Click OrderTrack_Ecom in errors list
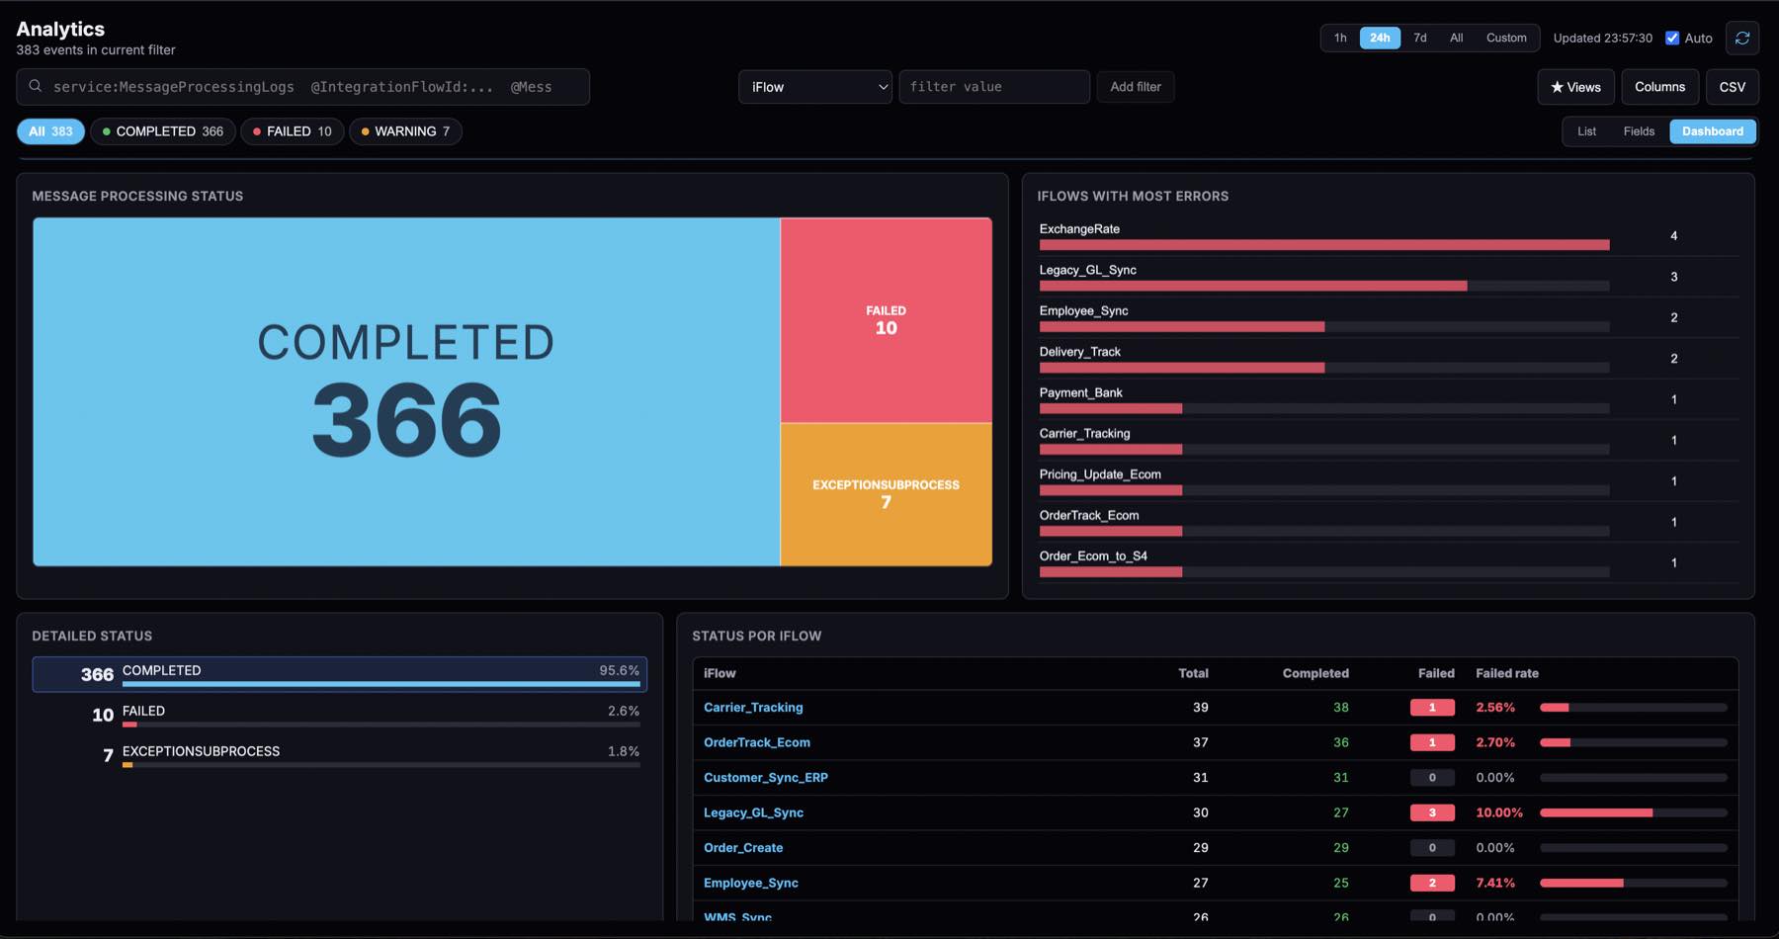 click(x=1089, y=515)
